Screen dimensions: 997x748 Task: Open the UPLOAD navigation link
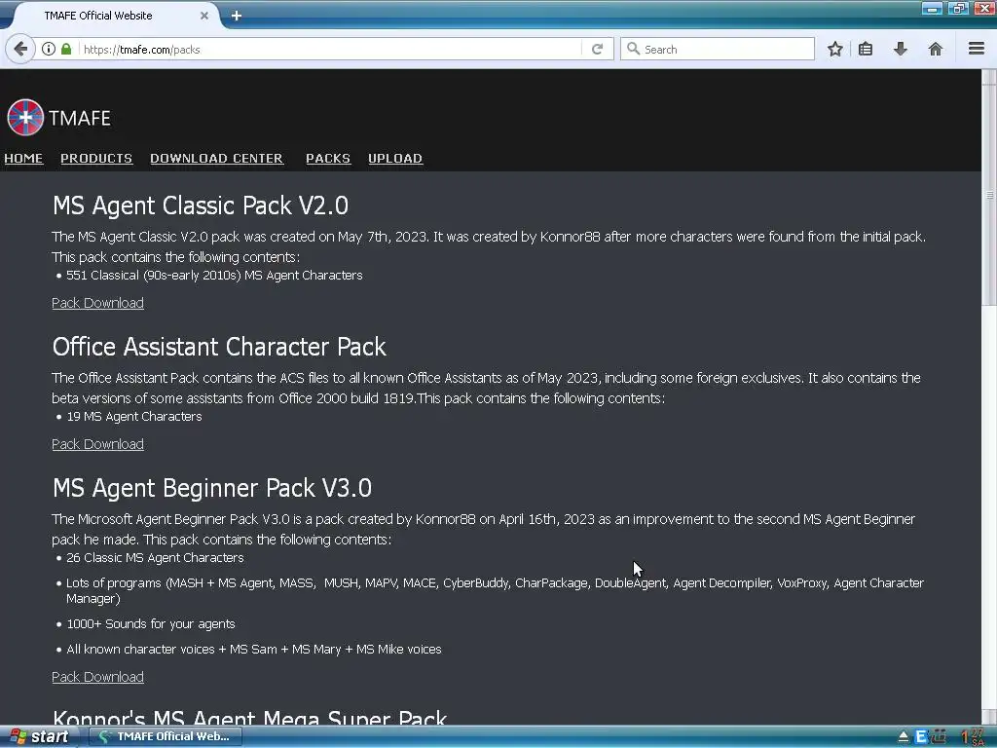(395, 159)
